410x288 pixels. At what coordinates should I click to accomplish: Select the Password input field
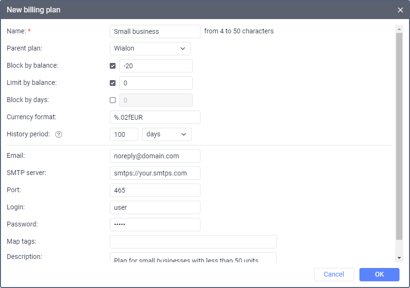click(155, 225)
